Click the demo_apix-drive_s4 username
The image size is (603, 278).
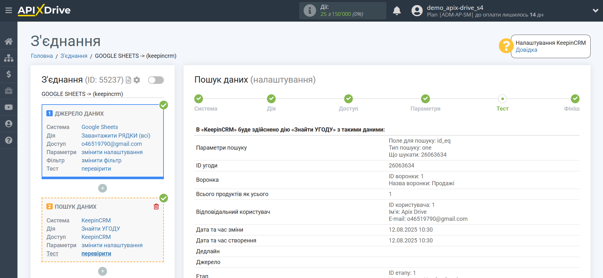coord(455,8)
